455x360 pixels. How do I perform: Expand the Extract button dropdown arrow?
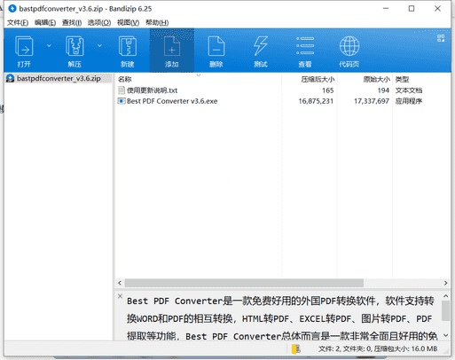[x=99, y=46]
